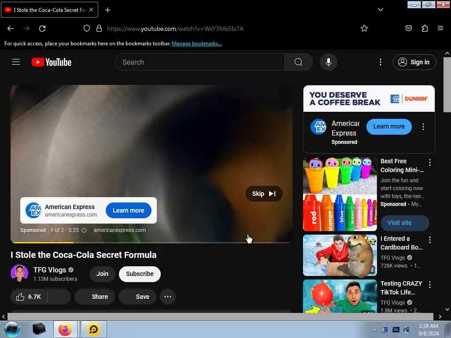Close the Coca-Cola video tab

click(x=91, y=10)
